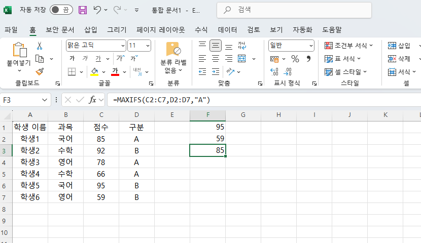Open Customize Quick Access Toolbar menu
This screenshot has width=421, height=243.
tap(136, 10)
